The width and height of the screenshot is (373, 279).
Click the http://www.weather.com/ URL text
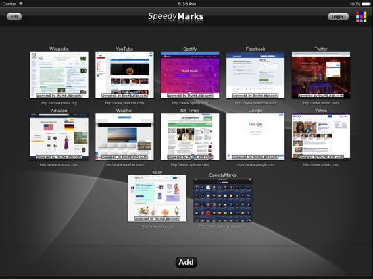point(124,165)
